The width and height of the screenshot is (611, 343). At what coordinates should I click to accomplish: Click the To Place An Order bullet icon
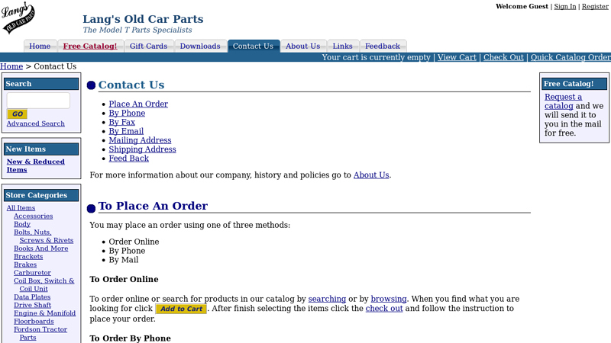pyautogui.click(x=91, y=209)
